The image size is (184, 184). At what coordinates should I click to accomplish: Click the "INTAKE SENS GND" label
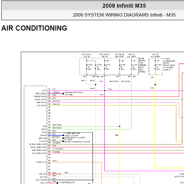click(38, 144)
